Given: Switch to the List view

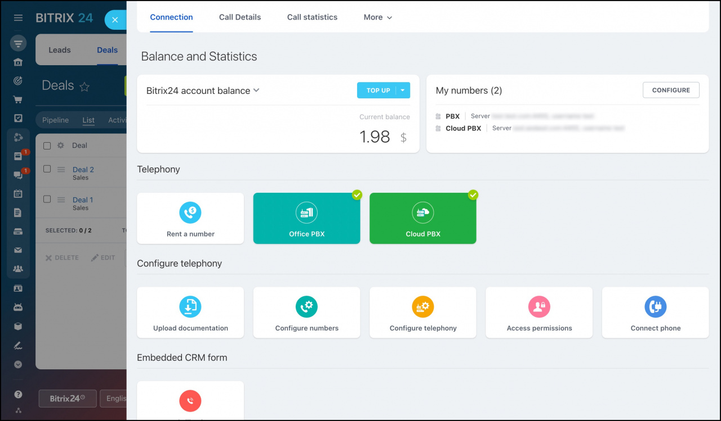Looking at the screenshot, I should [88, 120].
